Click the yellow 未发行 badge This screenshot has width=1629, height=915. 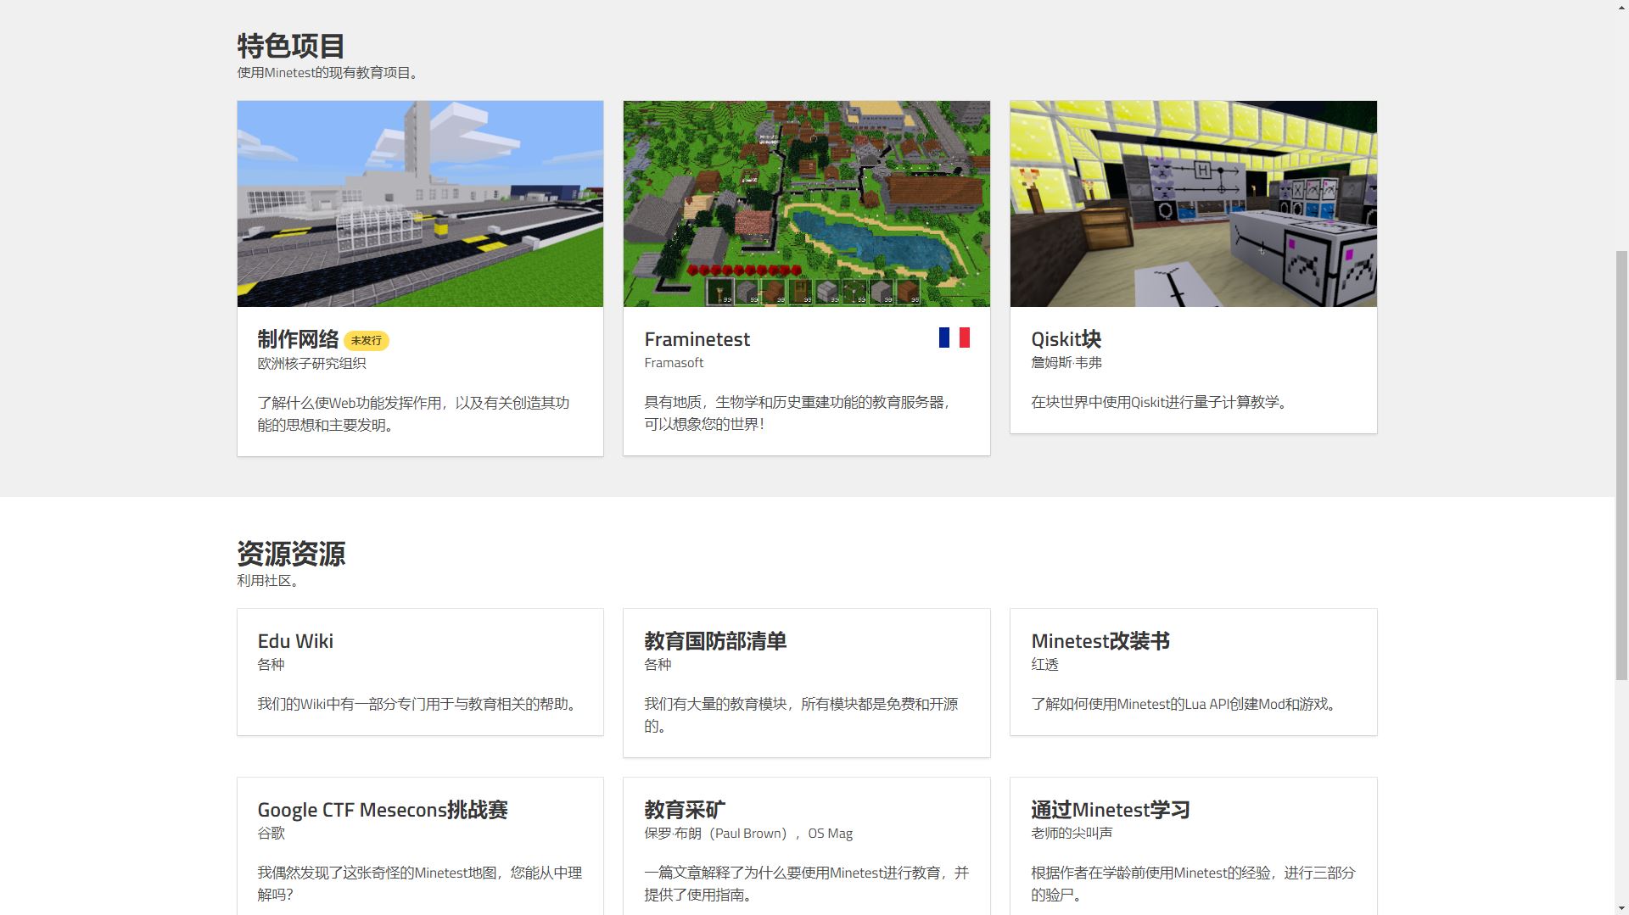(367, 340)
